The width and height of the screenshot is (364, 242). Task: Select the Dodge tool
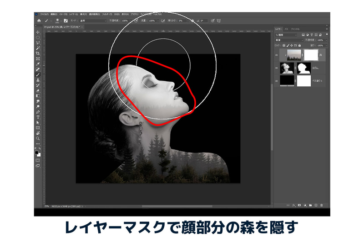coord(38,107)
